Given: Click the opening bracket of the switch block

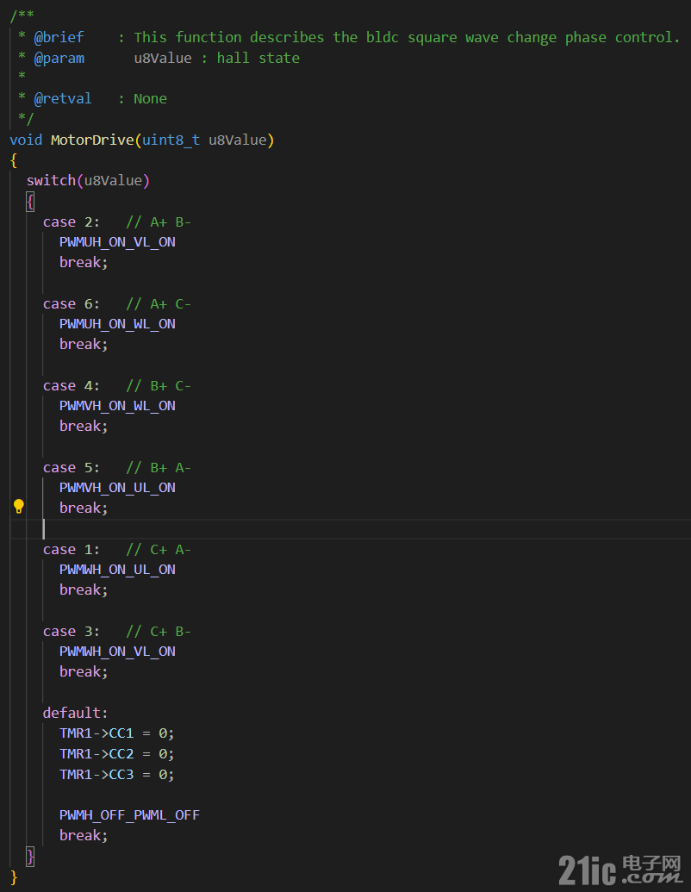Looking at the screenshot, I should (x=30, y=202).
